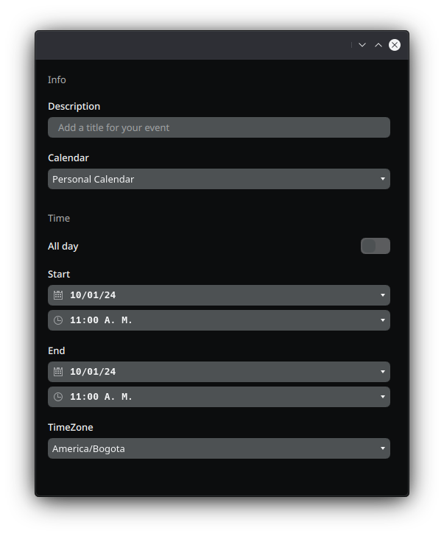This screenshot has width=444, height=536.
Task: Click the calendar icon in End date field
Action: (x=58, y=372)
